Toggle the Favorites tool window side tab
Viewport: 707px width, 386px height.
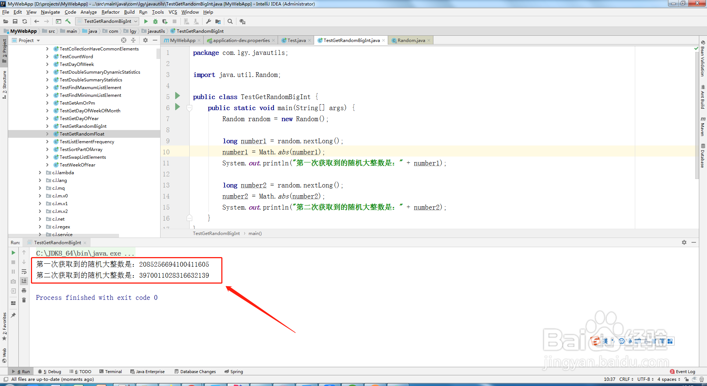4,326
